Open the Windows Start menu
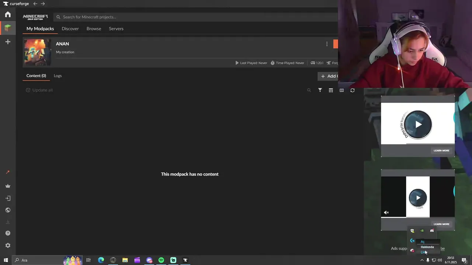The image size is (472, 265). coord(6,260)
